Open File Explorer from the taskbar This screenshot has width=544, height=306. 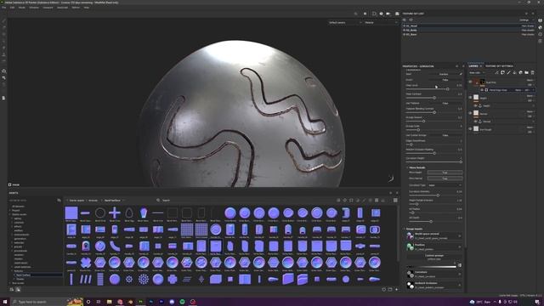coord(110,302)
